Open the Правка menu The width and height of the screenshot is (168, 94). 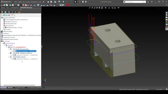click(20, 2)
